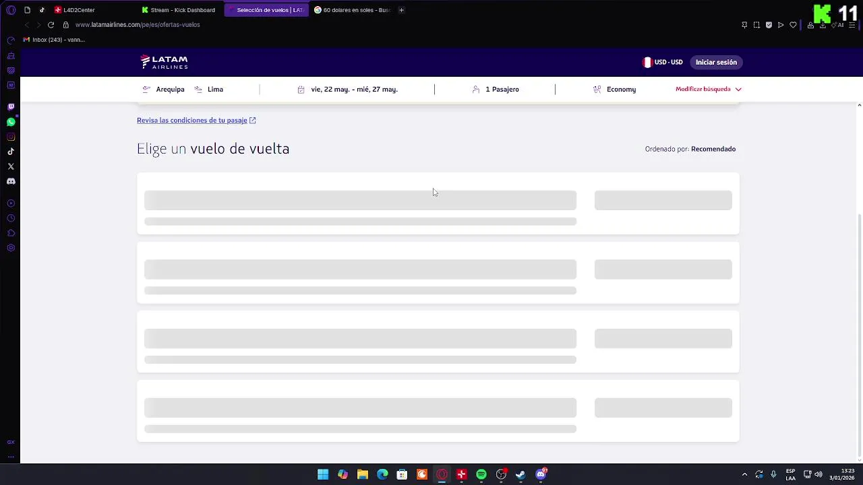Open history clock icon in sidebar
Screen dimensions: 863x485
pos(11,218)
